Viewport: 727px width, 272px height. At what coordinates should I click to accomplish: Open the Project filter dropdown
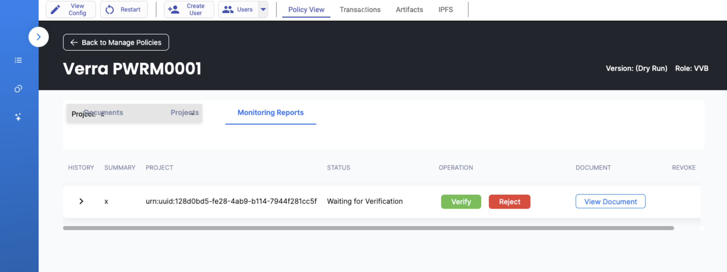point(193,114)
